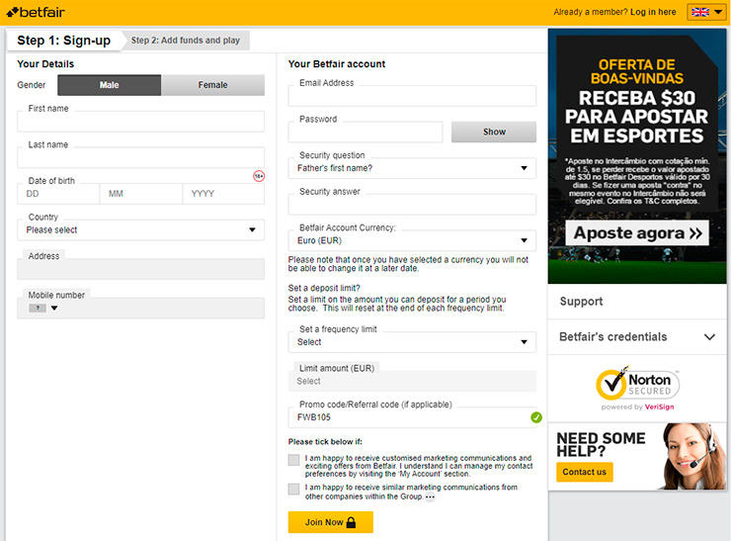The image size is (731, 541).
Task: Click the ellipsis after 'companies within the Group'
Action: click(430, 497)
